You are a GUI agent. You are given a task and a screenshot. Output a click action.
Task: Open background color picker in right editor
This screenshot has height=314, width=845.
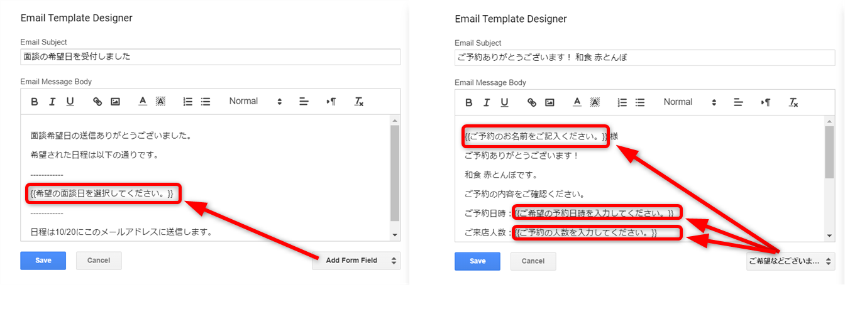pyautogui.click(x=595, y=102)
